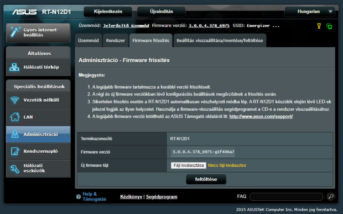Viewport: 343px width, 214px height.
Task: Open Gyors internetbeállítás magic wand icon
Action: tap(15, 32)
